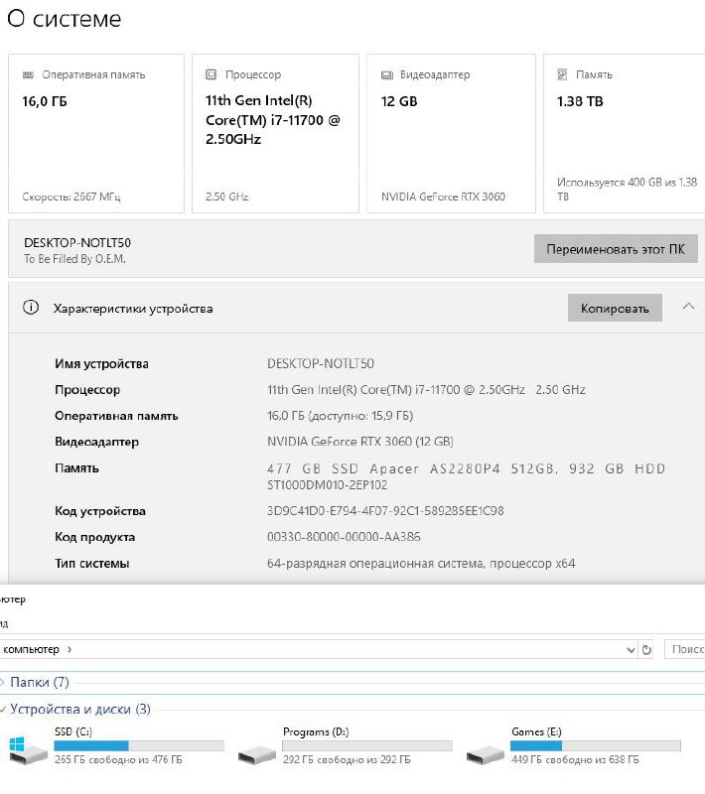Click the Поиск search field
705x794 pixels.
pyautogui.click(x=685, y=649)
